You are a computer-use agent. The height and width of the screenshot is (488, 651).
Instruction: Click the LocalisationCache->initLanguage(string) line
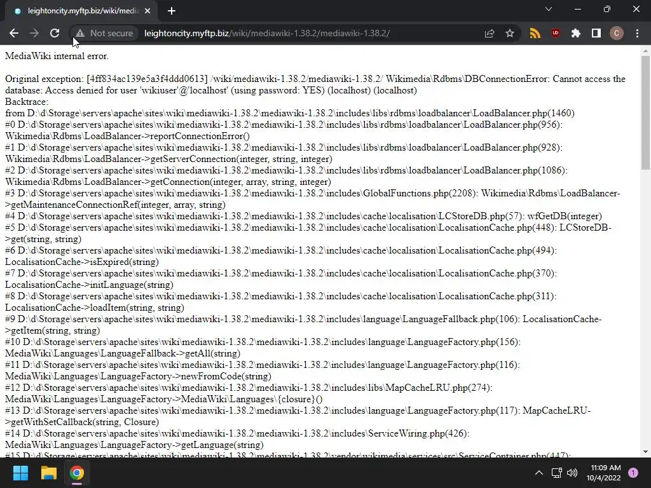[x=89, y=285]
